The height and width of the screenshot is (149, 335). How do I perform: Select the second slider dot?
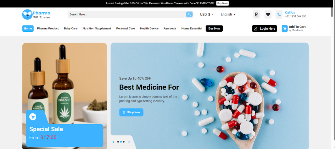[121, 142]
